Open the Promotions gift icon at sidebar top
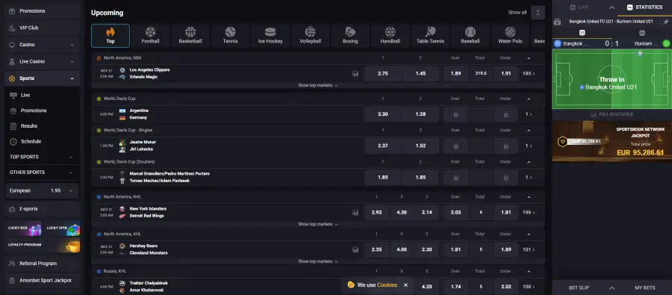The image size is (672, 295). (x=13, y=10)
